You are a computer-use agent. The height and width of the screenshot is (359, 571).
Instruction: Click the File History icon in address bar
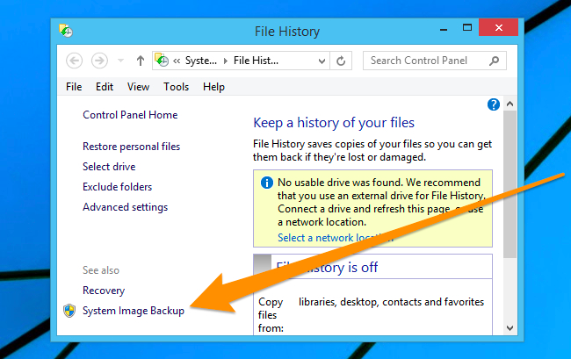(x=162, y=61)
